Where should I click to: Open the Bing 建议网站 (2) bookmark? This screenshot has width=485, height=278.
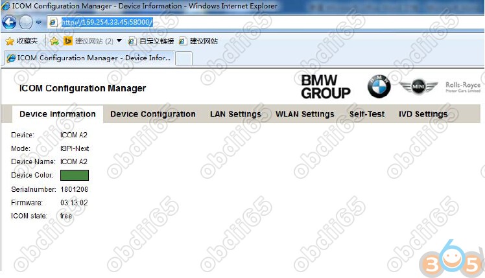(x=88, y=41)
